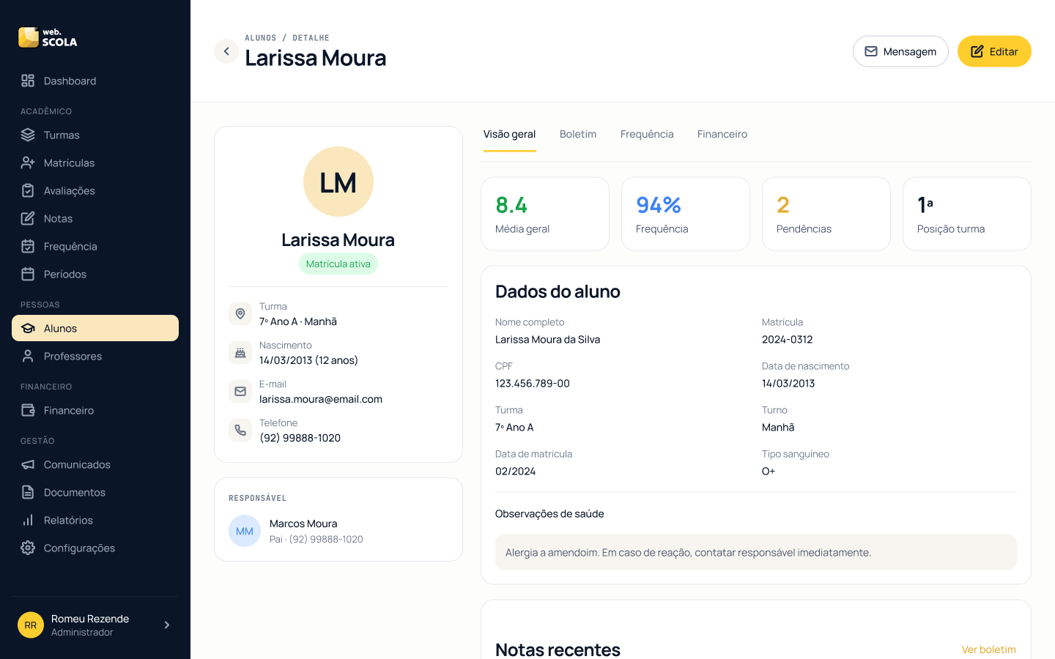Click the Matrículas user-plus icon
This screenshot has width=1055, height=659.
point(28,163)
